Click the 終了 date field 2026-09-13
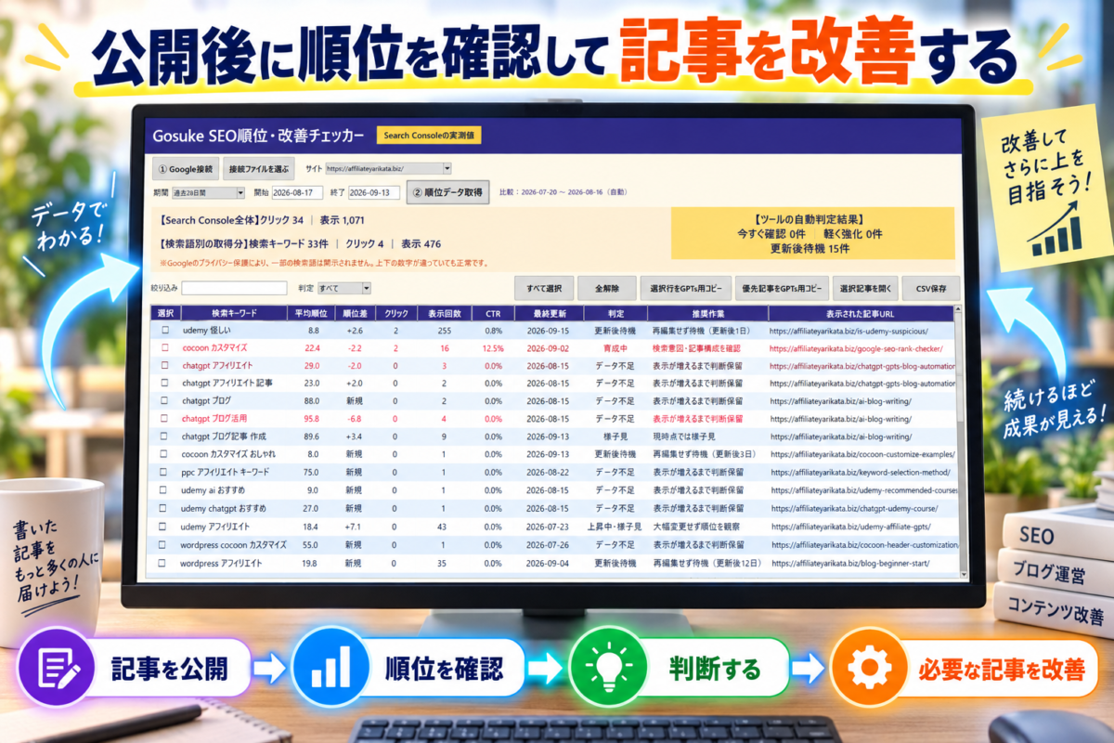The height and width of the screenshot is (743, 1114). click(x=373, y=193)
